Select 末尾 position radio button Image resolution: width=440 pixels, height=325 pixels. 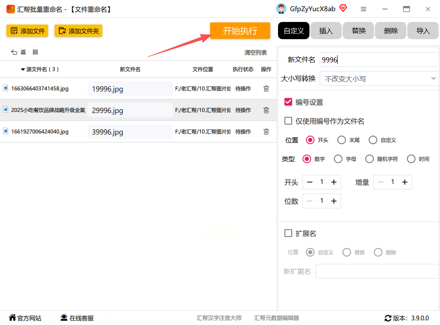342,140
